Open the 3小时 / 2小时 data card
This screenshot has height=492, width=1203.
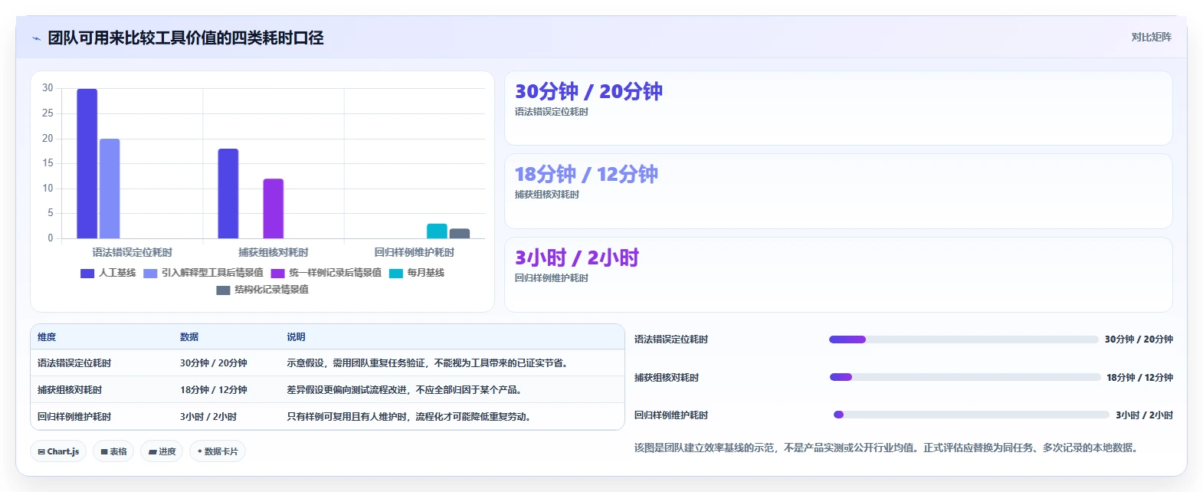coord(838,274)
